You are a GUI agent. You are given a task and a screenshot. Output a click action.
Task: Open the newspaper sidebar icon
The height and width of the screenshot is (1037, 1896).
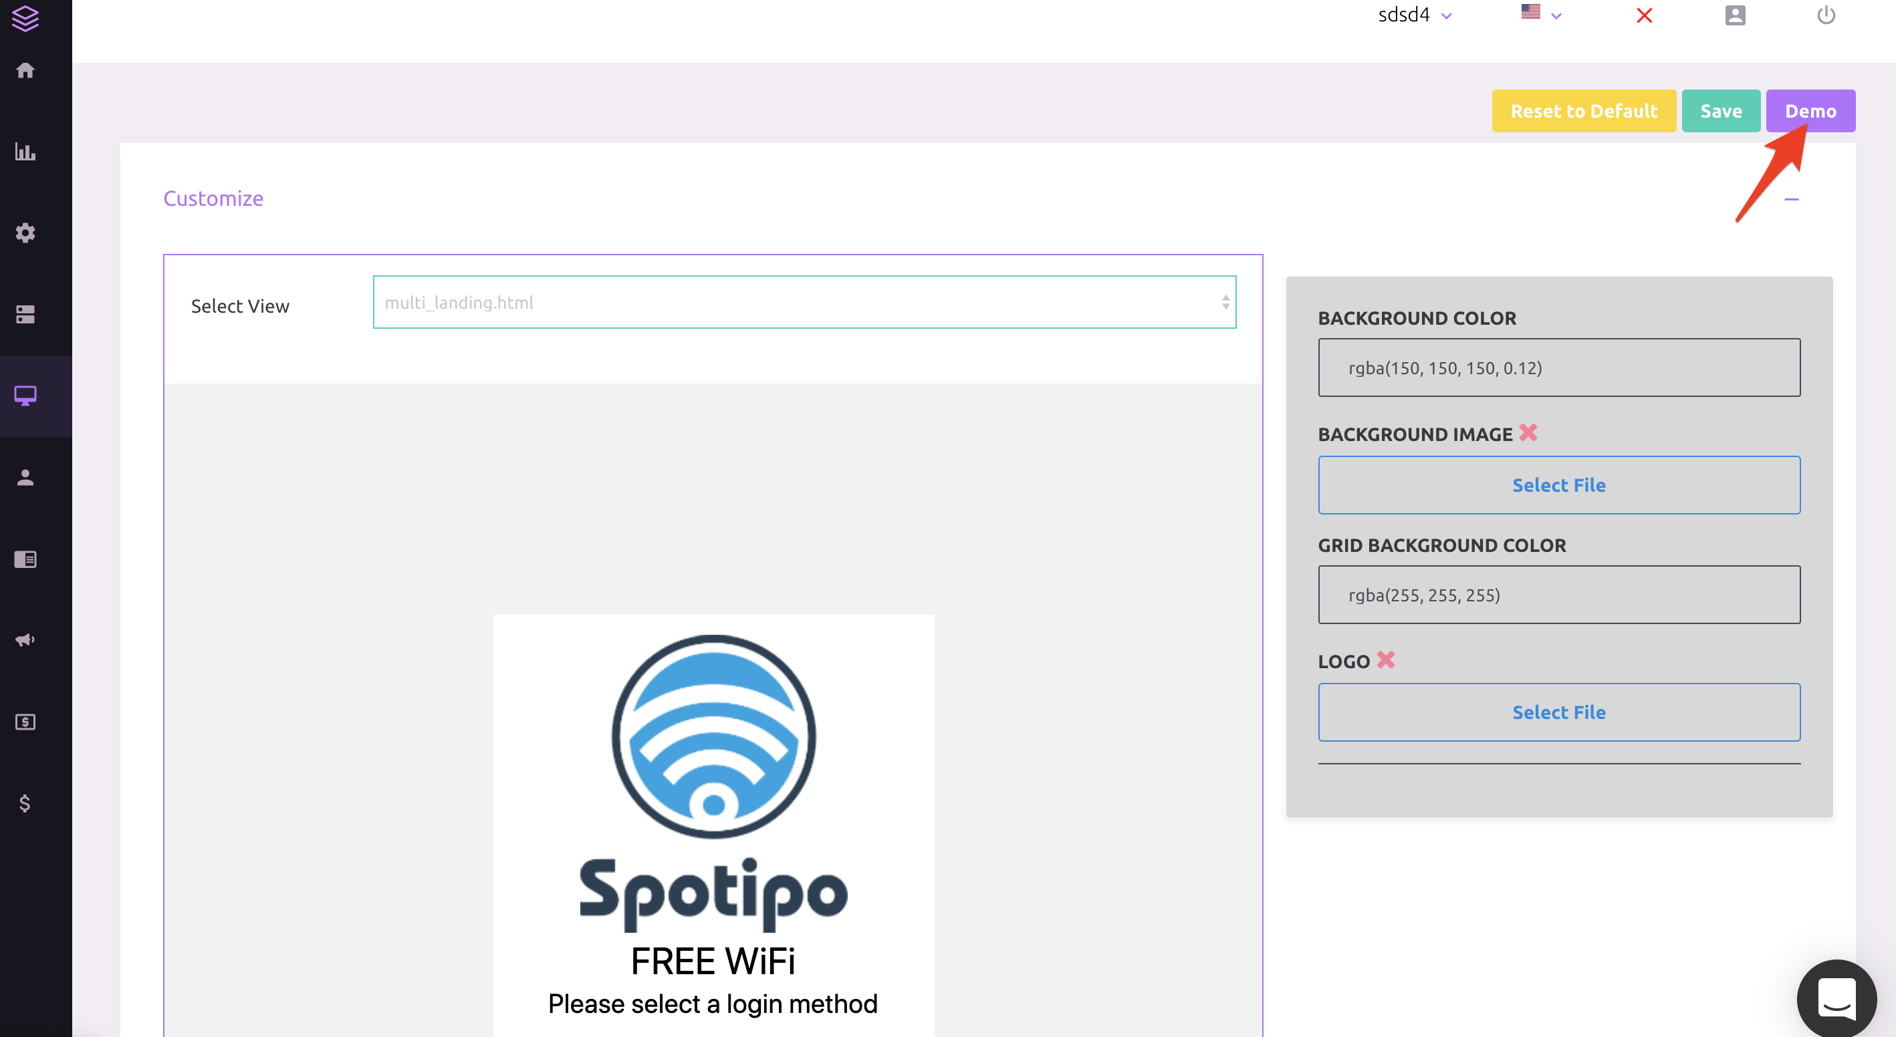coord(25,559)
